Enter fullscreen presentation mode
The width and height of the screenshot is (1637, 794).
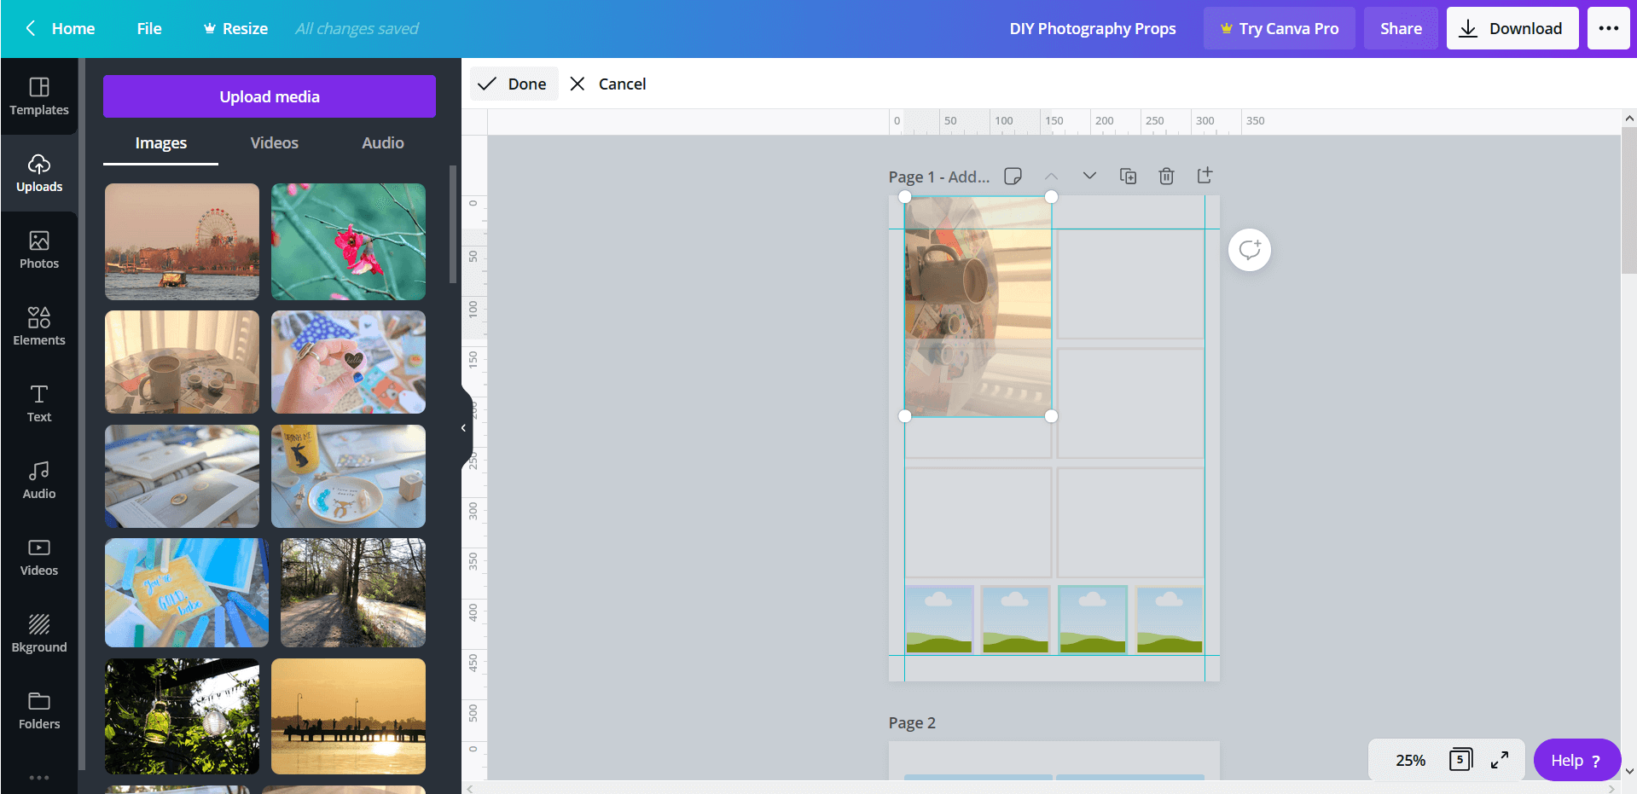click(1499, 759)
